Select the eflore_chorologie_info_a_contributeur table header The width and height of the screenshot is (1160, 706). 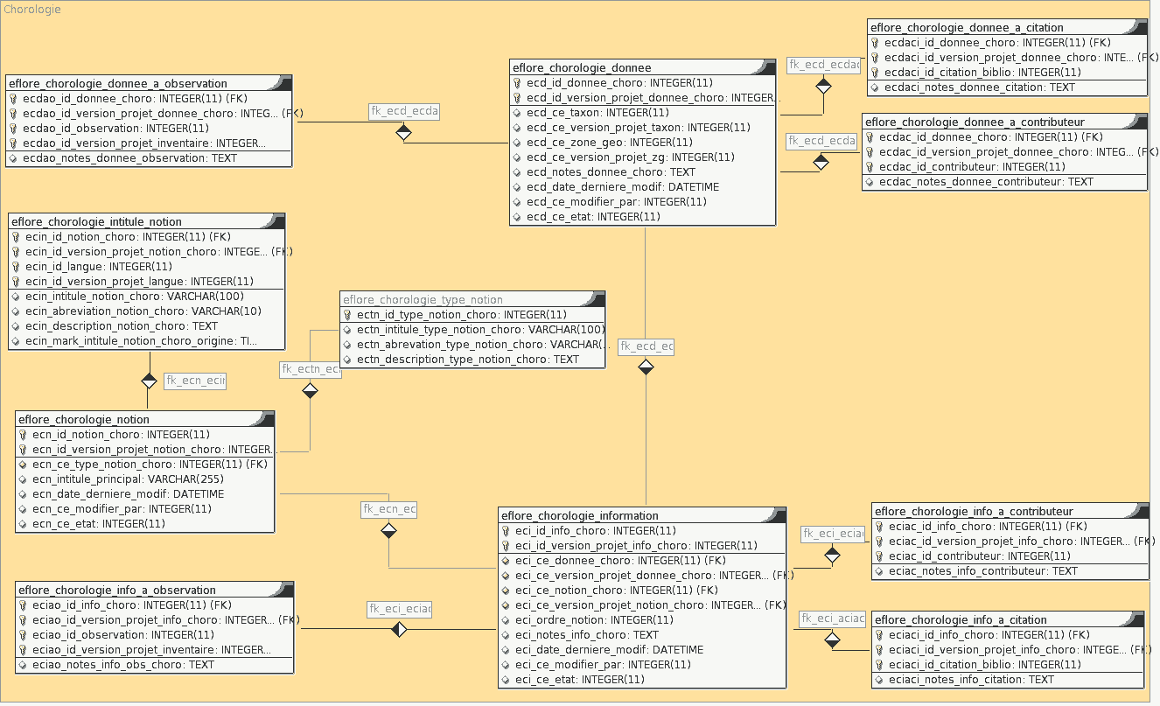pos(974,511)
